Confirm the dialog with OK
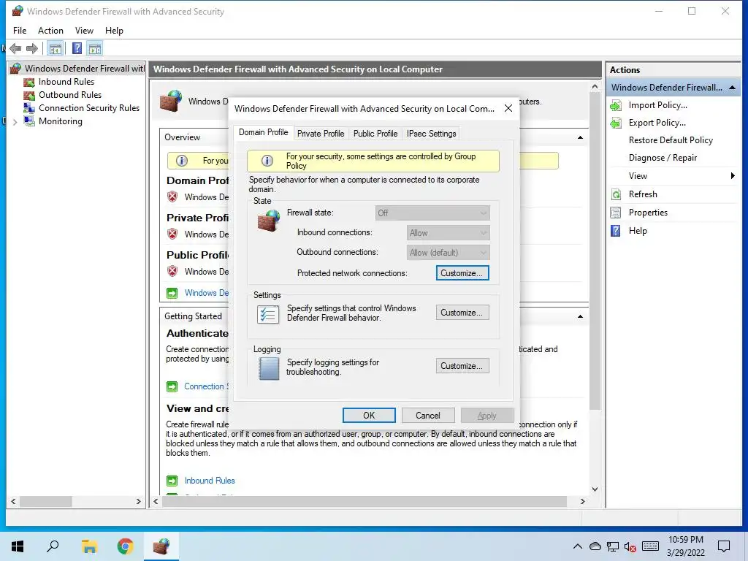 point(369,416)
